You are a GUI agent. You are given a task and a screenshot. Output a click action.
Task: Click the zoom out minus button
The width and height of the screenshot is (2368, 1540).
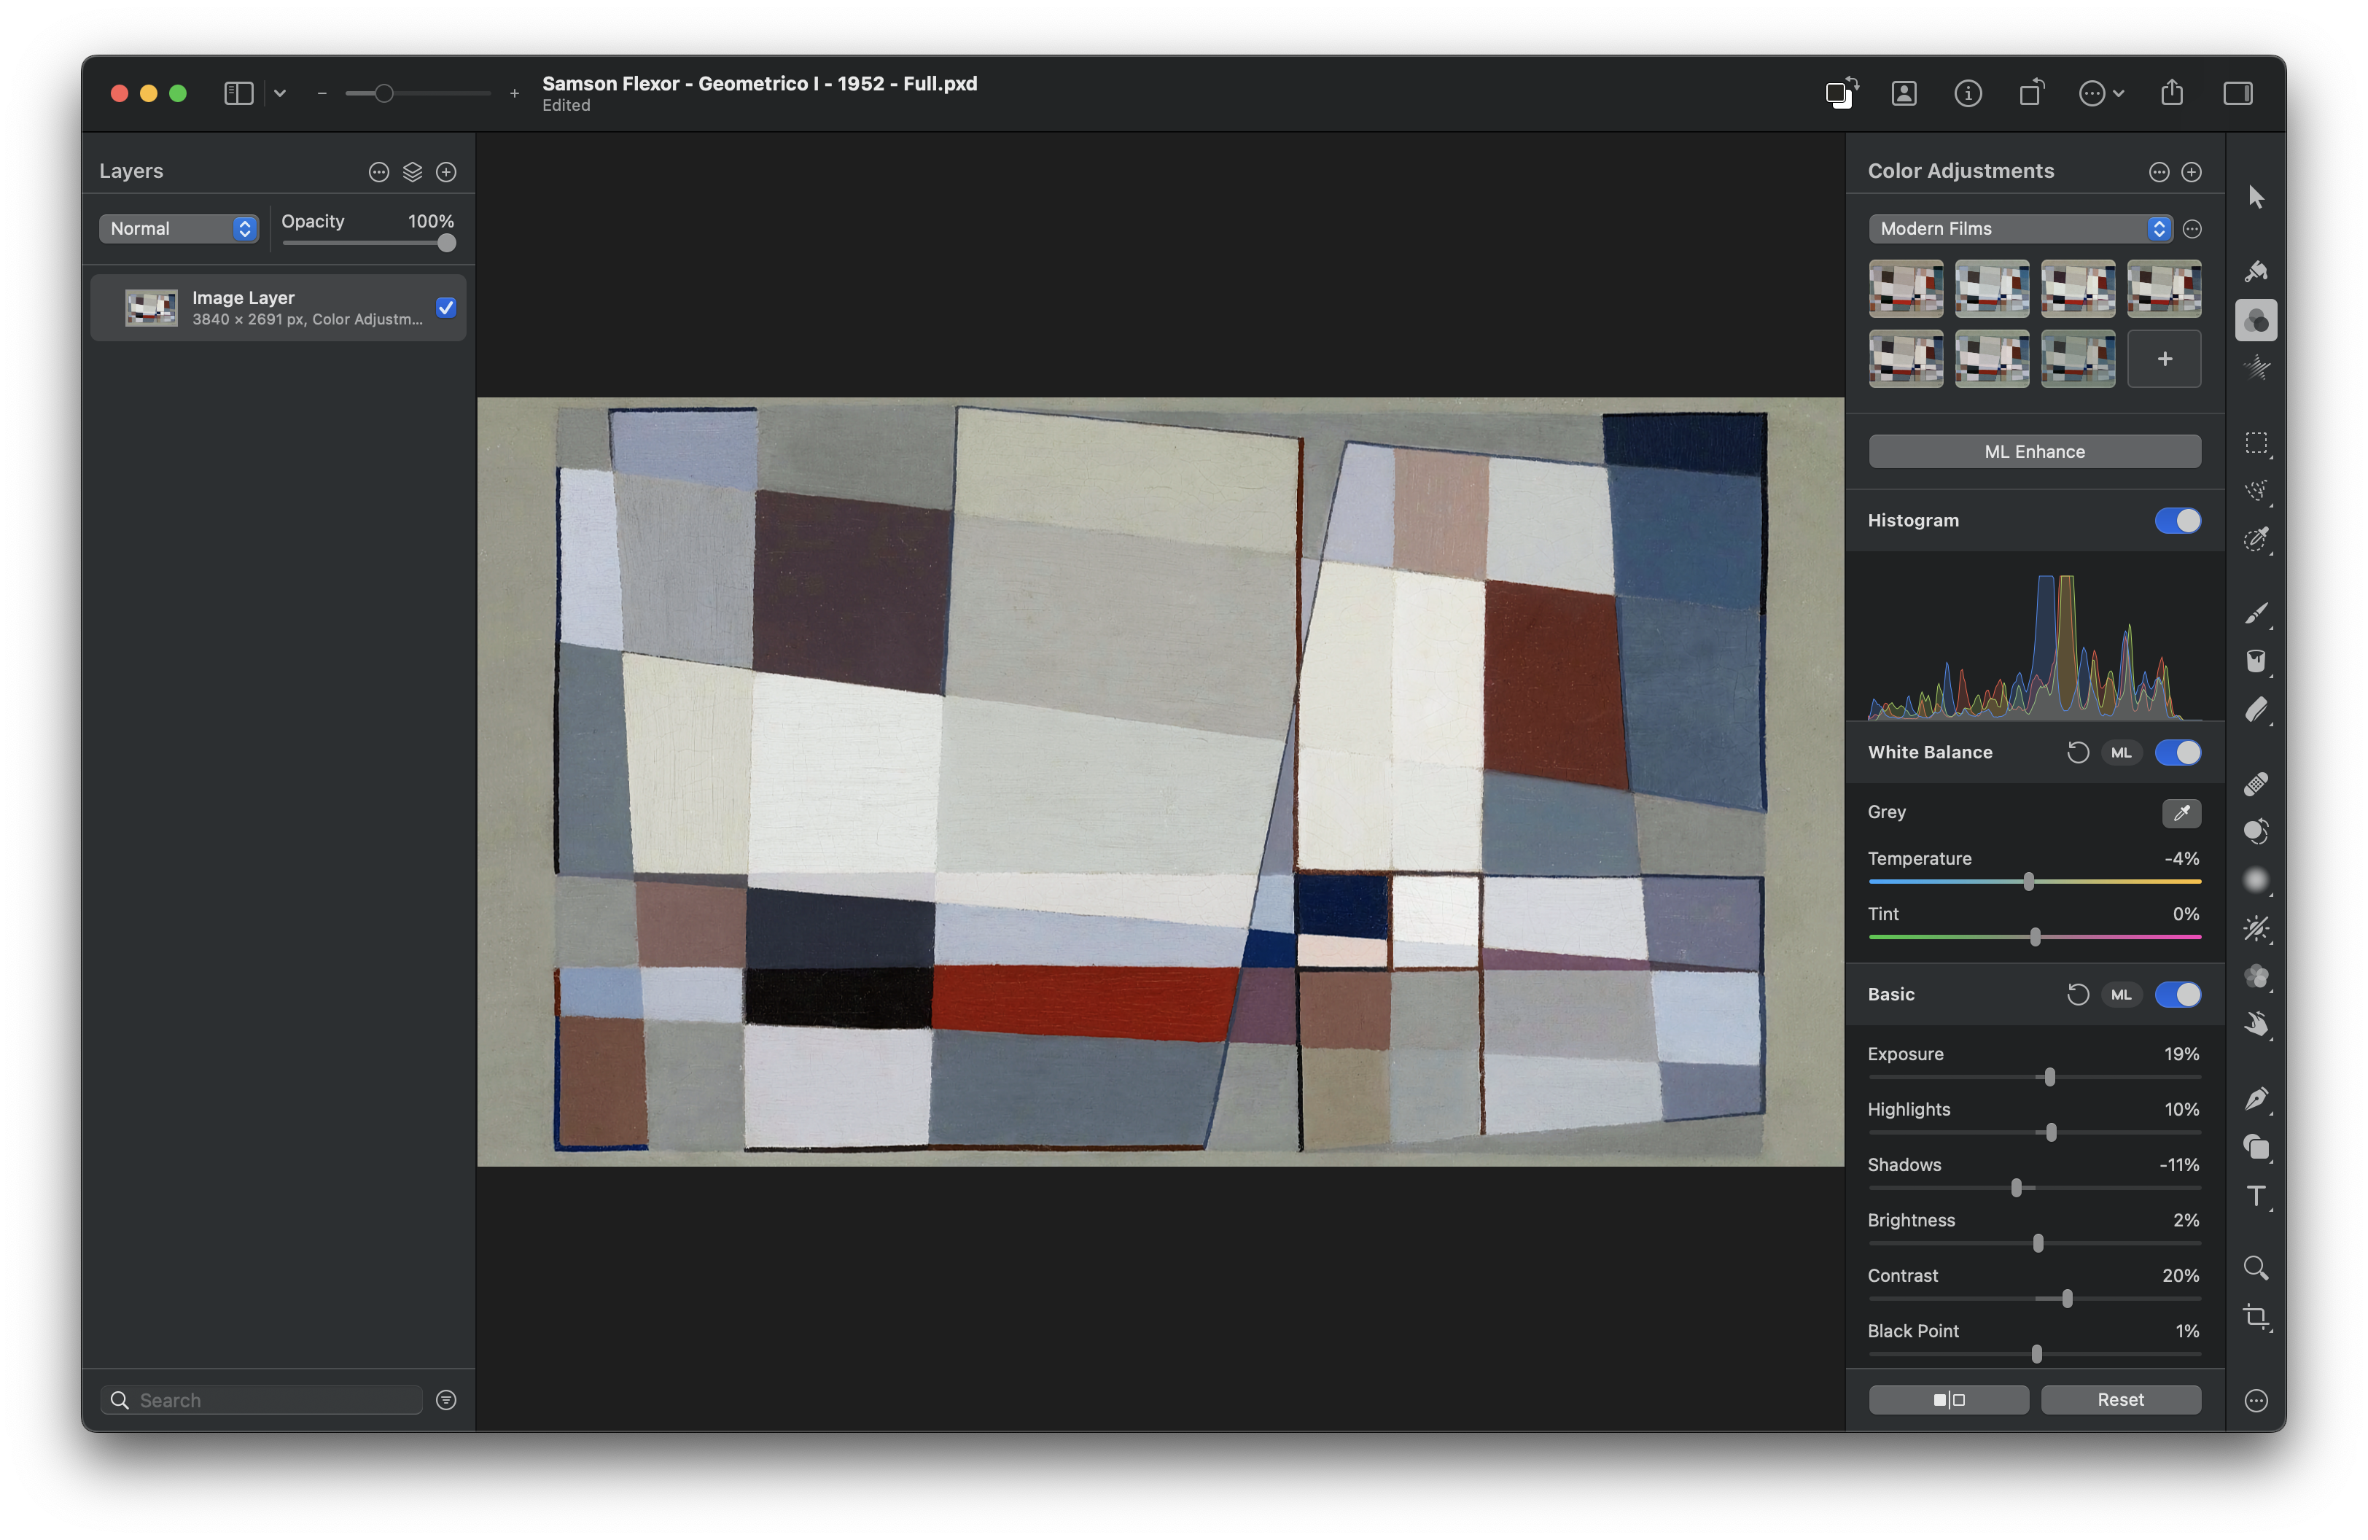322,93
